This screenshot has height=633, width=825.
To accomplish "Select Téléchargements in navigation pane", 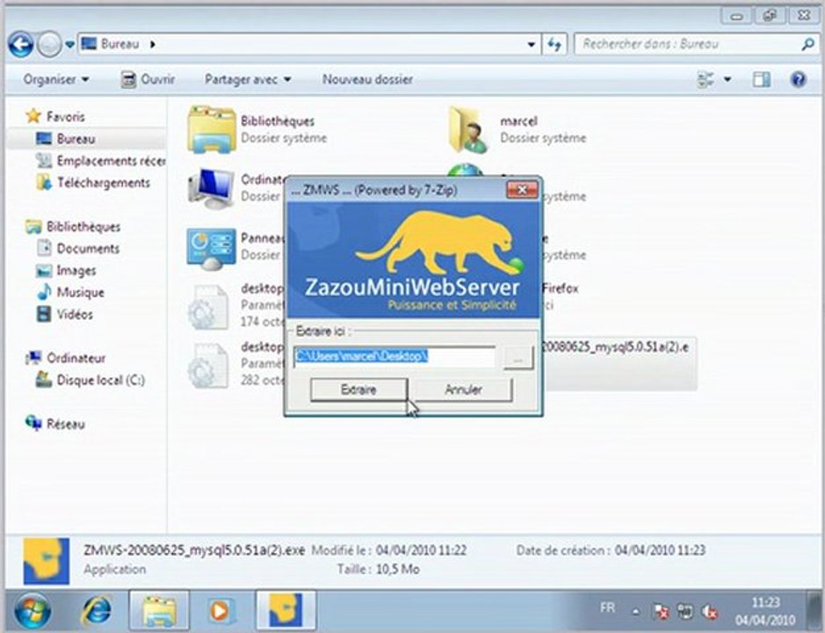I will click(92, 183).
